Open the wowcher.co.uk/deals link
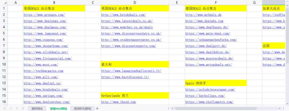The width and height of the screenshot is (289, 111). coord(127,27)
